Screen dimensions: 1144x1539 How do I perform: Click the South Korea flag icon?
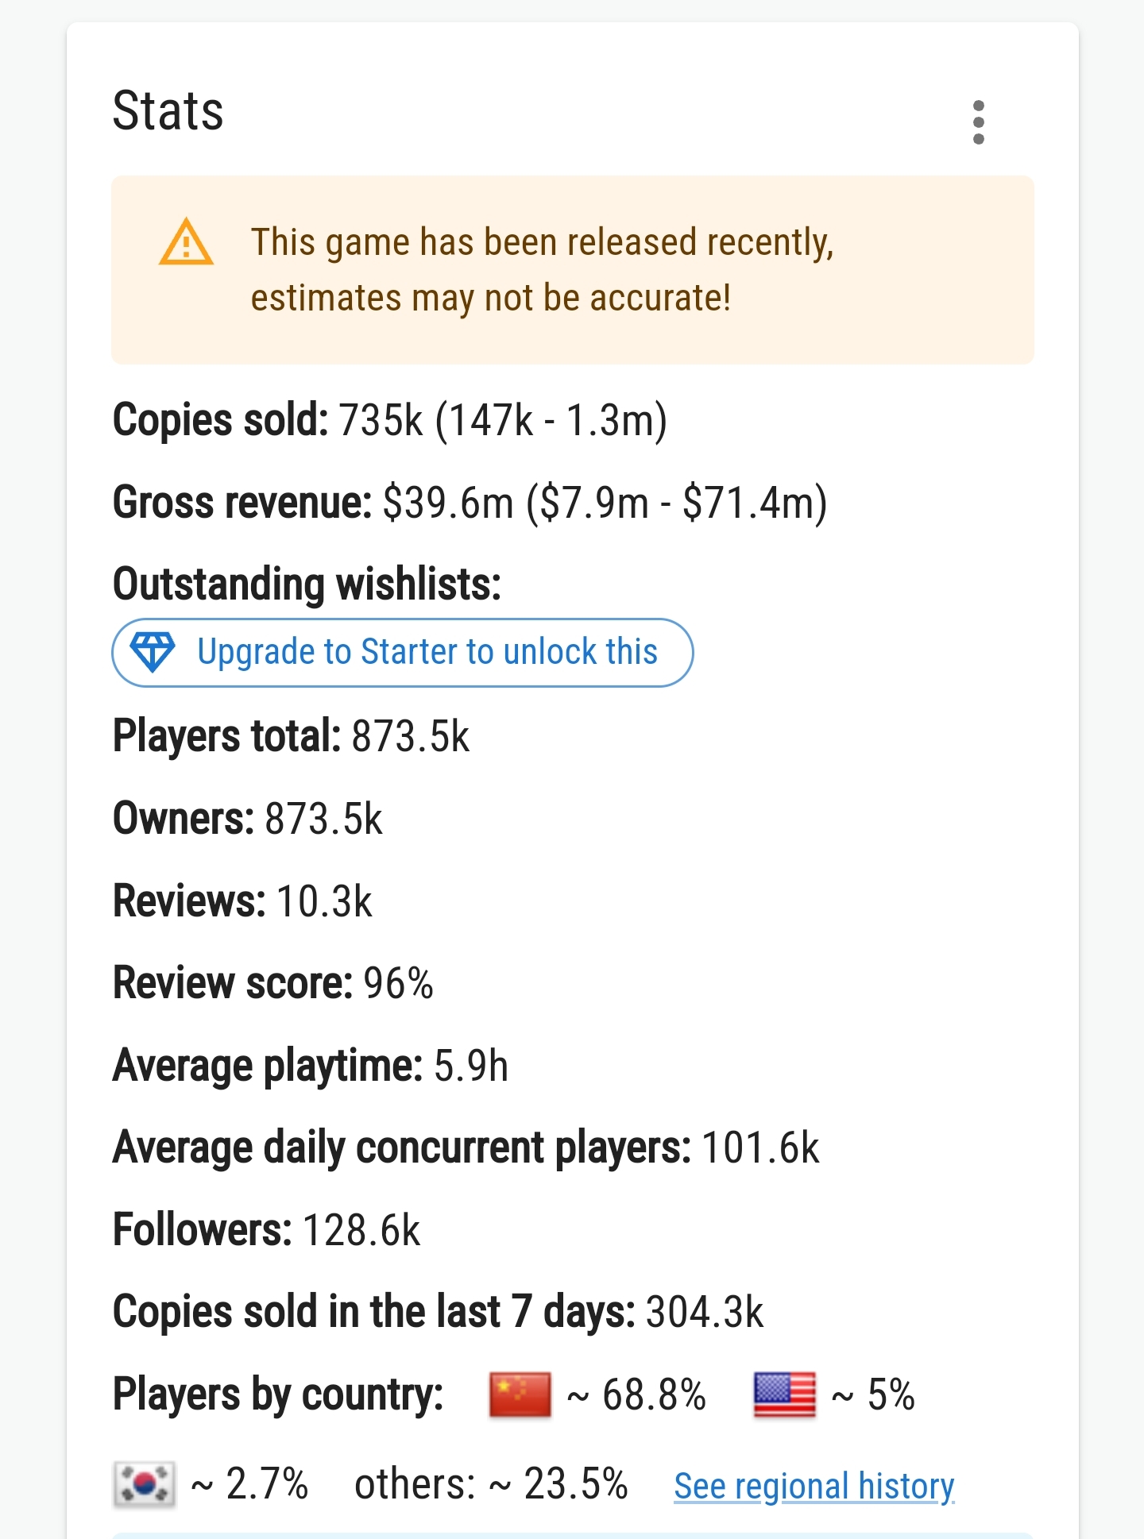tap(144, 1484)
